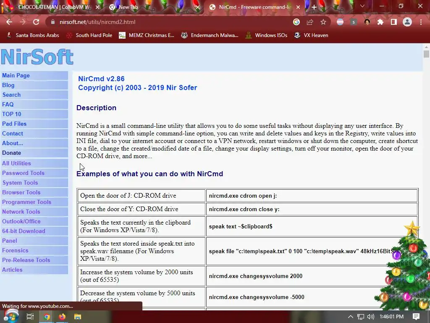Open Windows ISOs bookmark
The height and width of the screenshot is (323, 430).
point(266,35)
